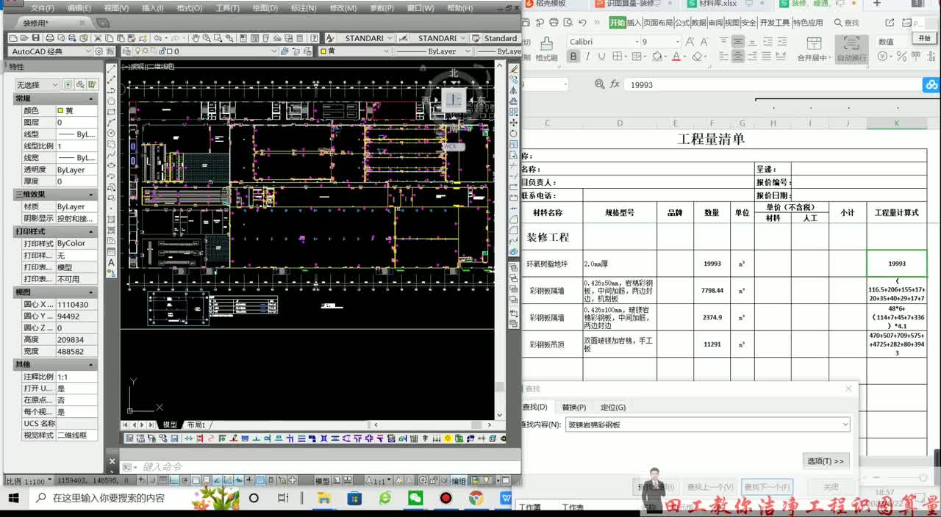
Task: Click the AutoCAD Save icon
Action: (x=35, y=38)
